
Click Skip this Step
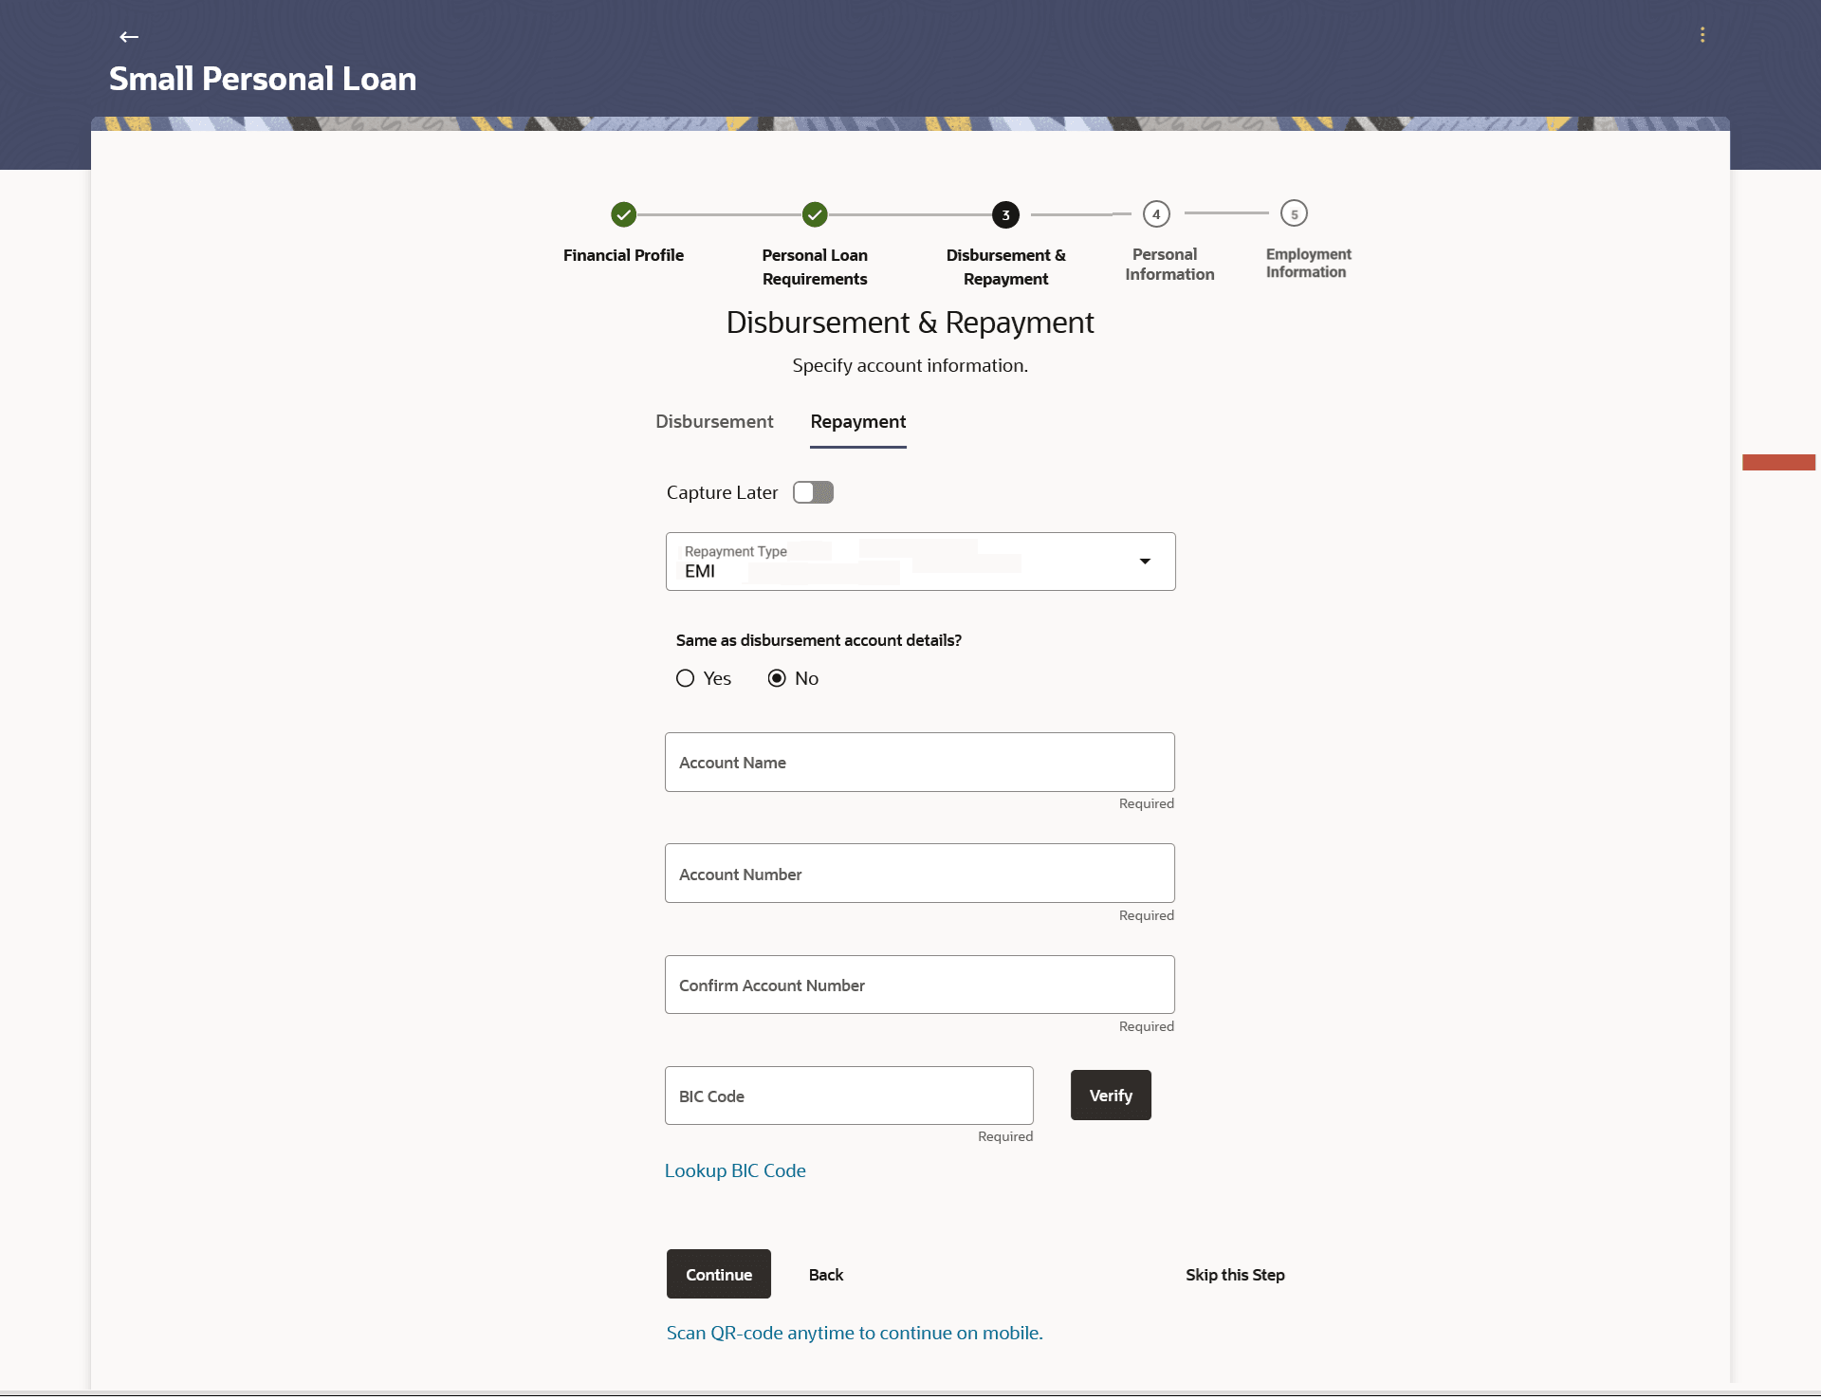tap(1235, 1275)
